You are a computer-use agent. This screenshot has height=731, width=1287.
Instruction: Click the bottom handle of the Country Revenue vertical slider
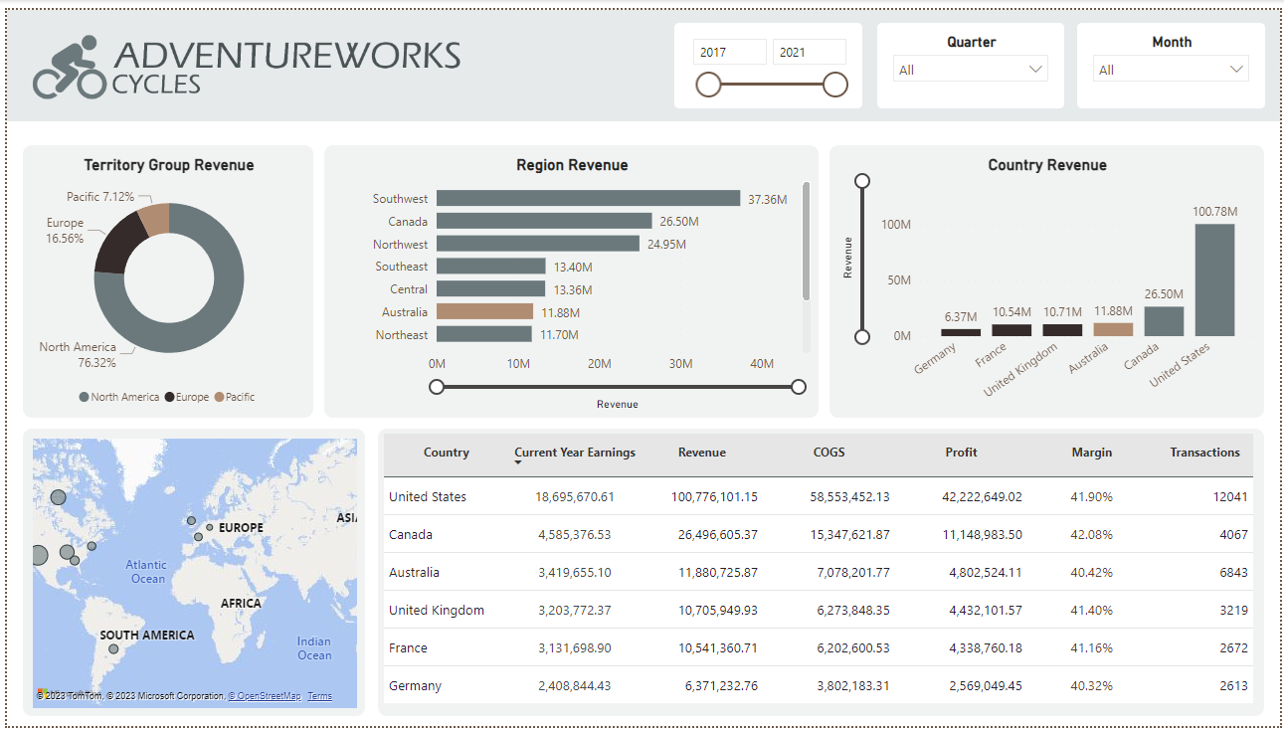pyautogui.click(x=862, y=336)
